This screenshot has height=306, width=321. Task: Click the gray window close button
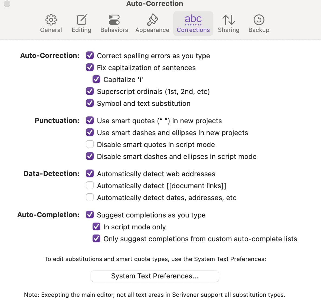pos(7,4)
